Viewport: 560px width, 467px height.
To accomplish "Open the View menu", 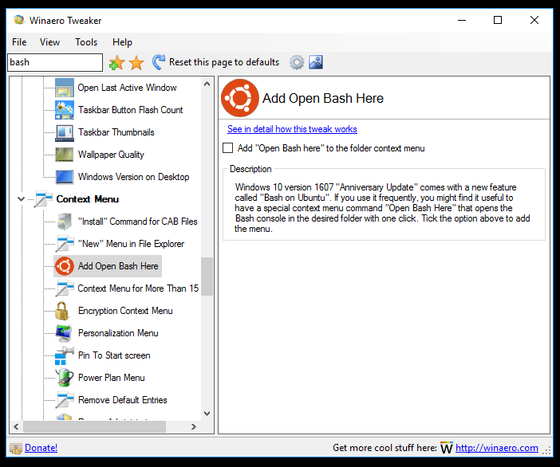I will pyautogui.click(x=49, y=42).
